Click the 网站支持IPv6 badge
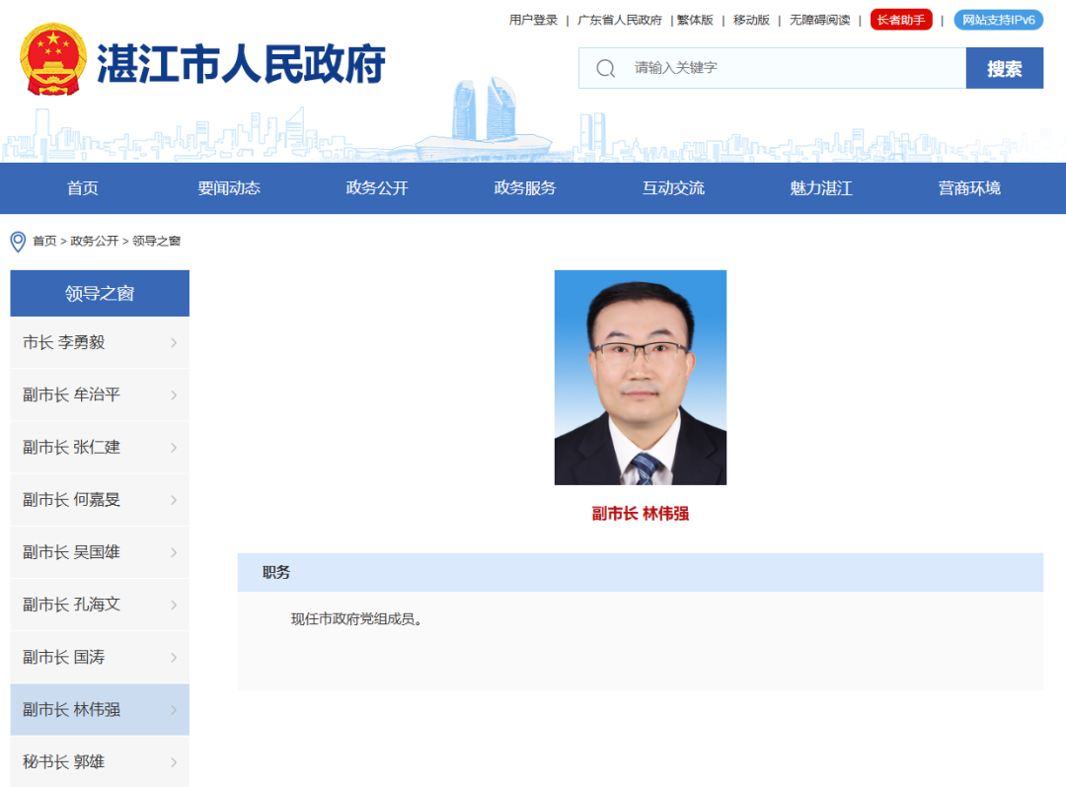The image size is (1066, 787). (998, 20)
